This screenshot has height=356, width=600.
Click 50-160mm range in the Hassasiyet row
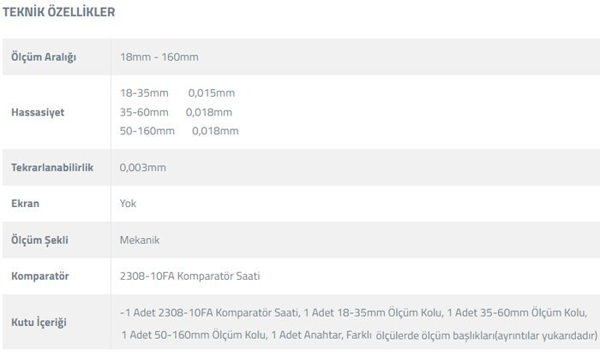coord(147,131)
